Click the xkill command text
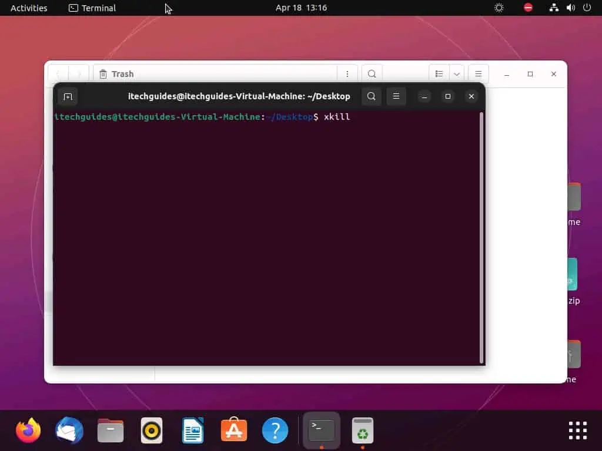Image resolution: width=602 pixels, height=451 pixels. coord(337,117)
